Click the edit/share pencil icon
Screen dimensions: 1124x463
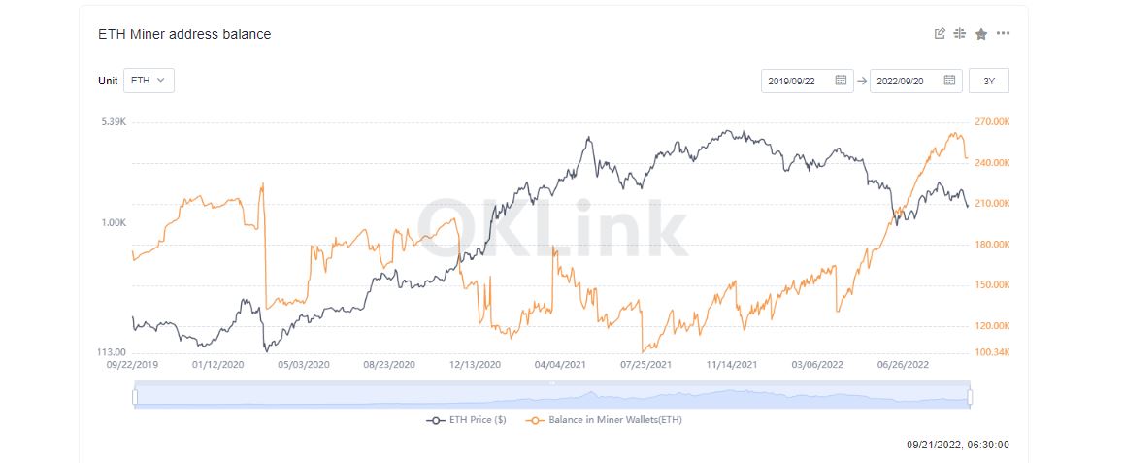(x=940, y=34)
